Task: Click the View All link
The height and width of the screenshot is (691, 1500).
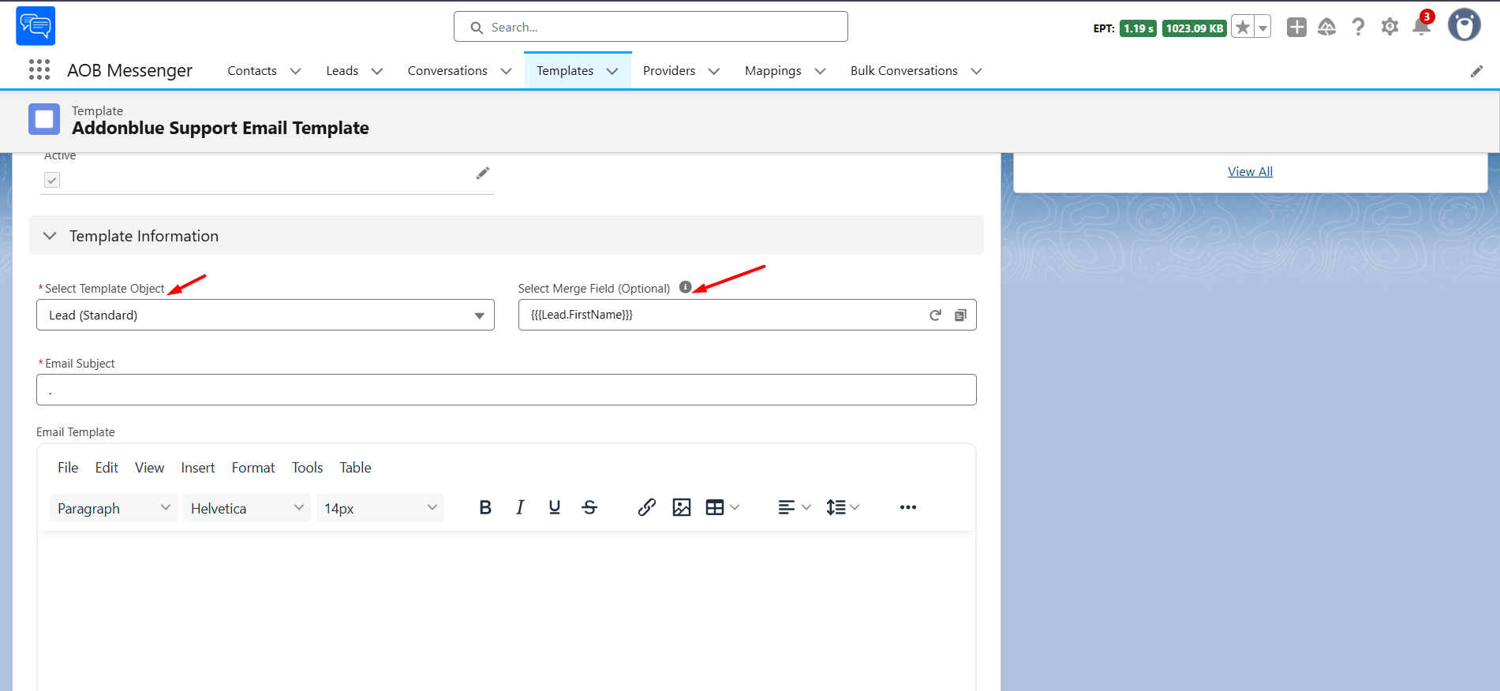Action: [x=1250, y=172]
